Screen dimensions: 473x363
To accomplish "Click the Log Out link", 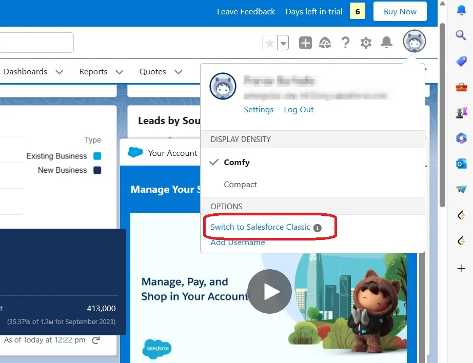I will pos(299,109).
